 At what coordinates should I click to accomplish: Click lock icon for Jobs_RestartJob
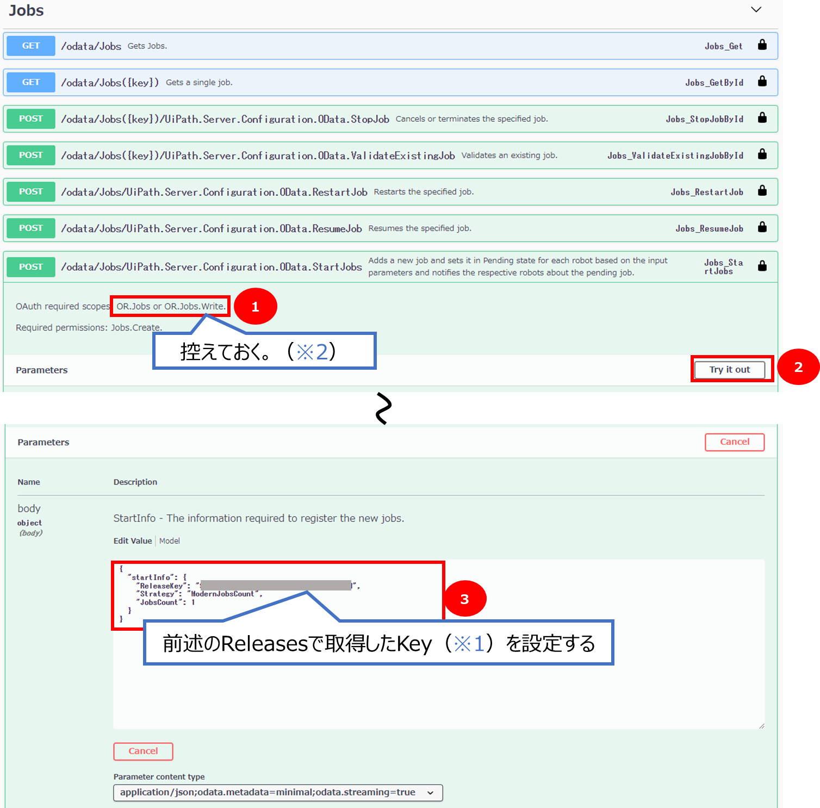pos(762,191)
